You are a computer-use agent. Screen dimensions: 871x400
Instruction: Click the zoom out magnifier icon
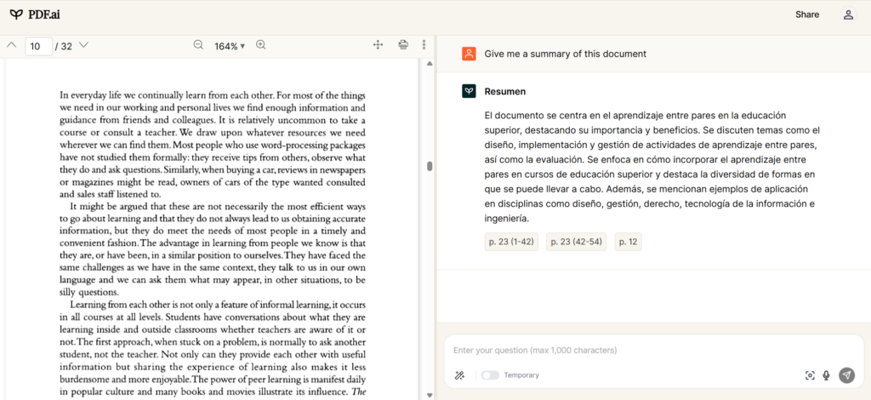pyautogui.click(x=198, y=45)
